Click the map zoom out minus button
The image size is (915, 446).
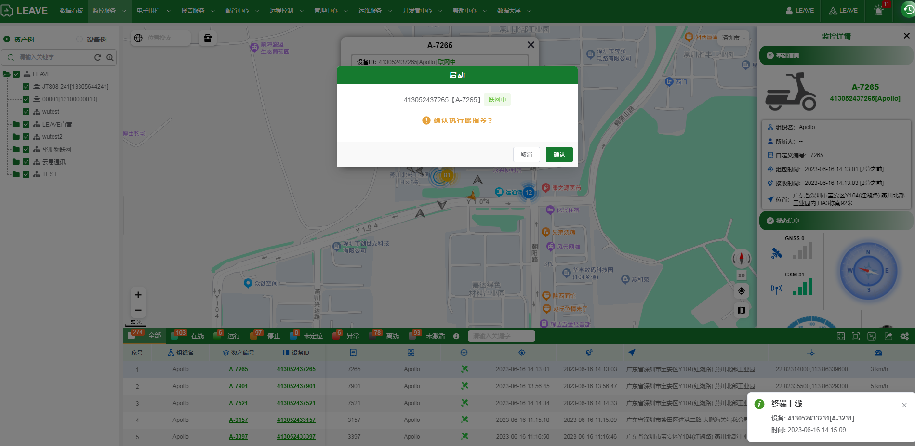(x=138, y=310)
